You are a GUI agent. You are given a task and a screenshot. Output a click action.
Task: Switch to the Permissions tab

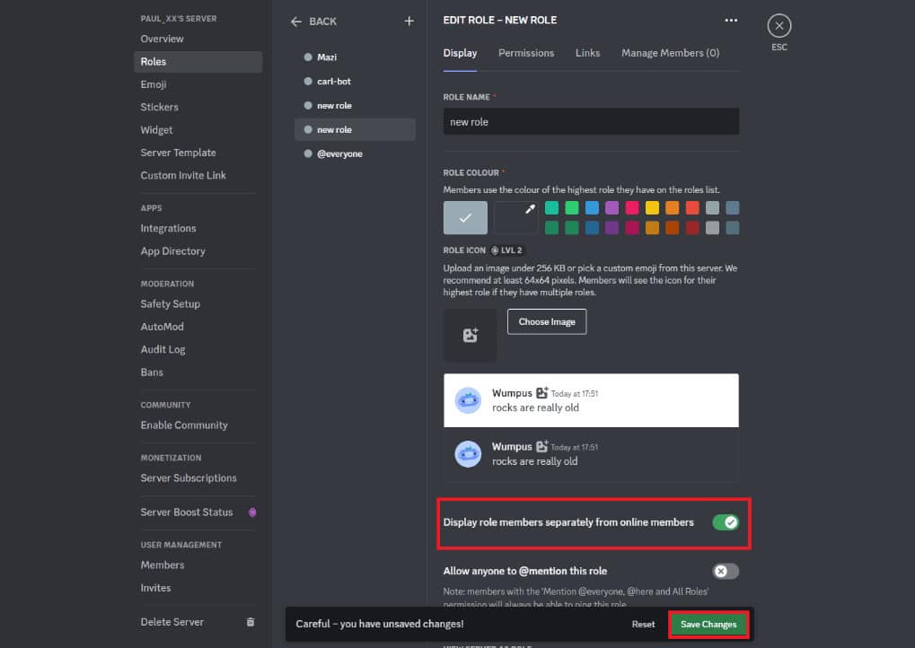pos(526,53)
